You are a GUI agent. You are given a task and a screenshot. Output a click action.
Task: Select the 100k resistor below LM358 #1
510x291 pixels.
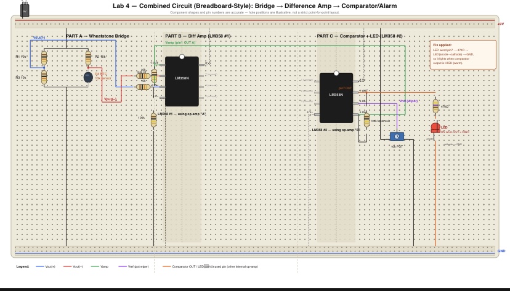153,120
